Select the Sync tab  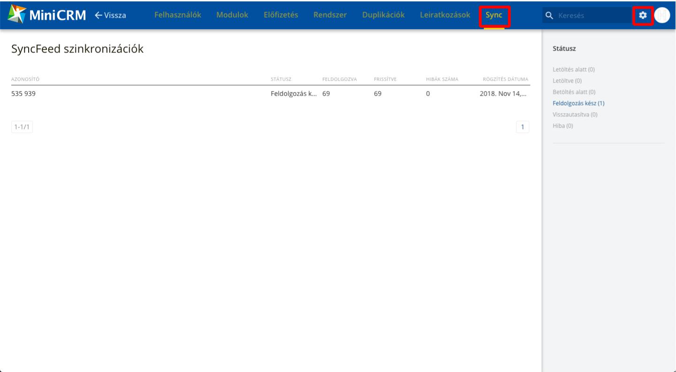click(494, 15)
